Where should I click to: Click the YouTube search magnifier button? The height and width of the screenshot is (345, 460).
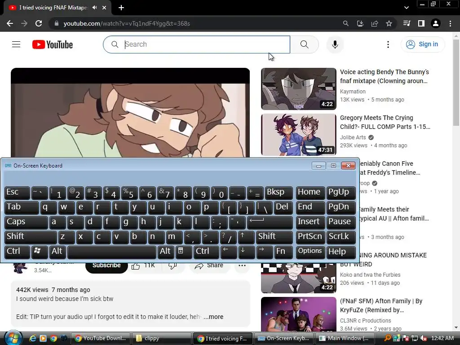pyautogui.click(x=305, y=44)
